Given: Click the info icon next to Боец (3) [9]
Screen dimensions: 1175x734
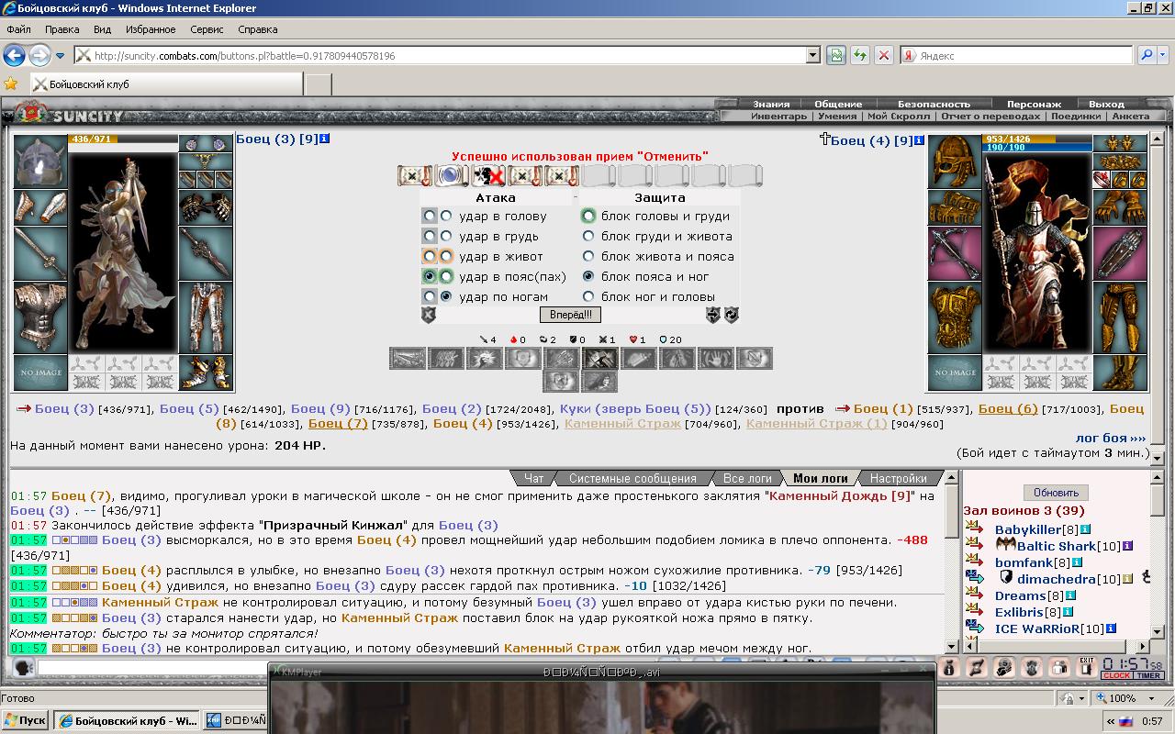Looking at the screenshot, I should pyautogui.click(x=325, y=139).
